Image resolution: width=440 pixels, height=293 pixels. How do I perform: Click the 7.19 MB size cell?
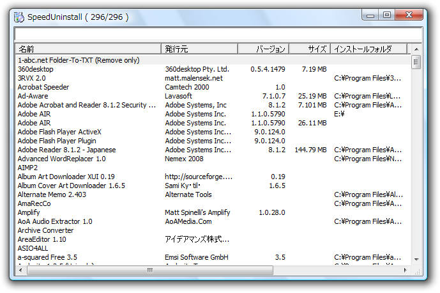(314, 69)
